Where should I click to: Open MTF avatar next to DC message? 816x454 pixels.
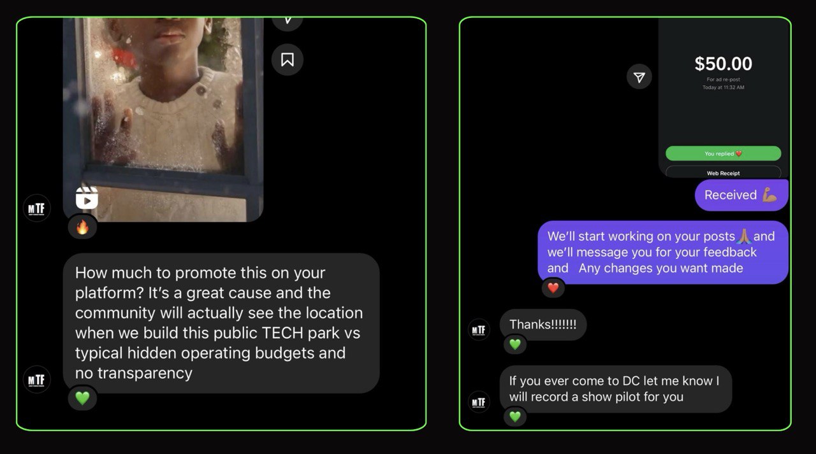point(479,402)
